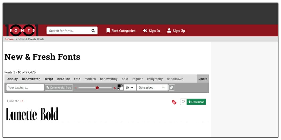
Task: Click the Sign Up link
Action: coord(176,31)
